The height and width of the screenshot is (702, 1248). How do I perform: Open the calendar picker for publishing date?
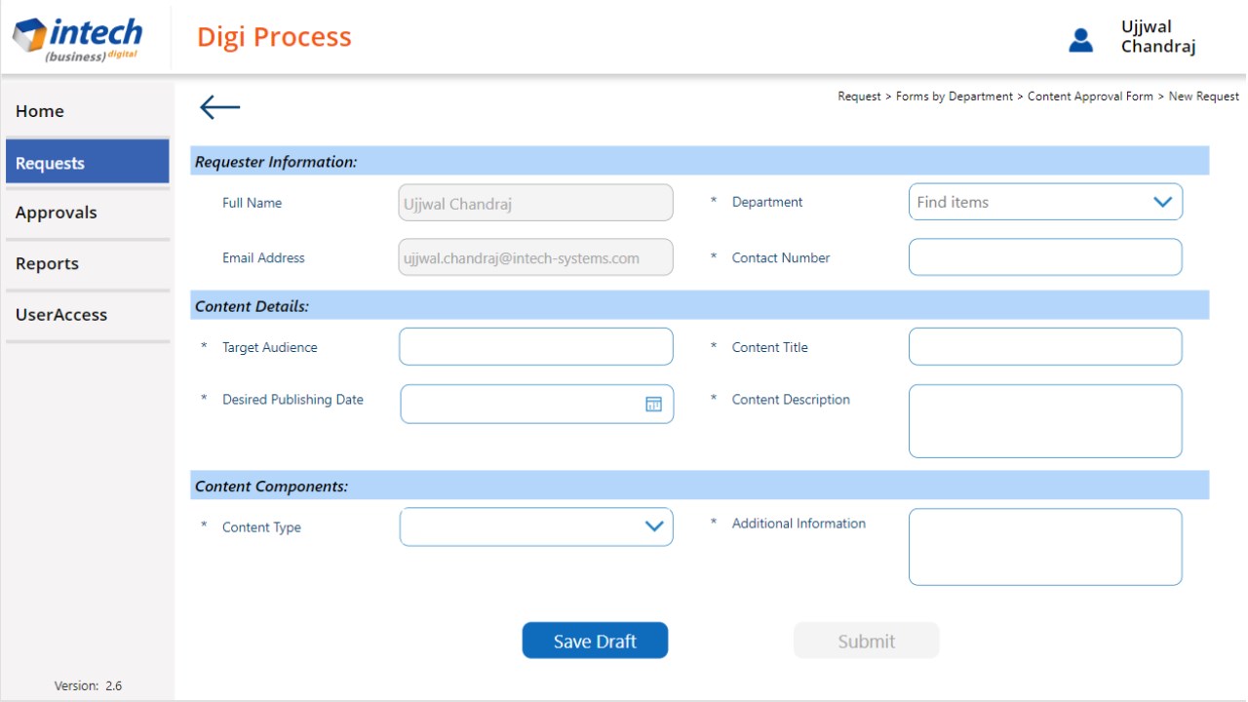pos(653,404)
